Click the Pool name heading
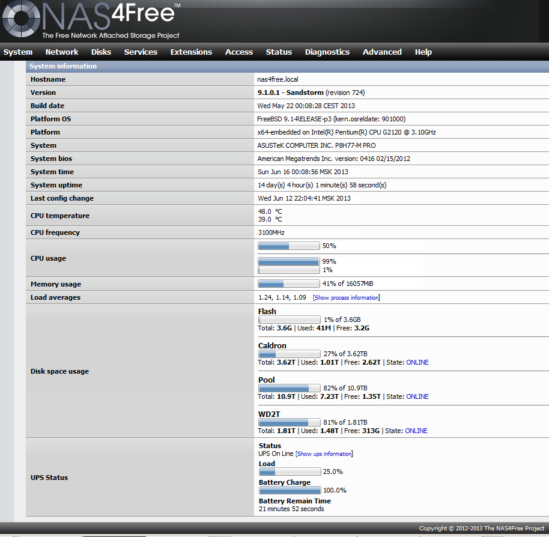Image resolution: width=549 pixels, height=537 pixels. point(267,380)
